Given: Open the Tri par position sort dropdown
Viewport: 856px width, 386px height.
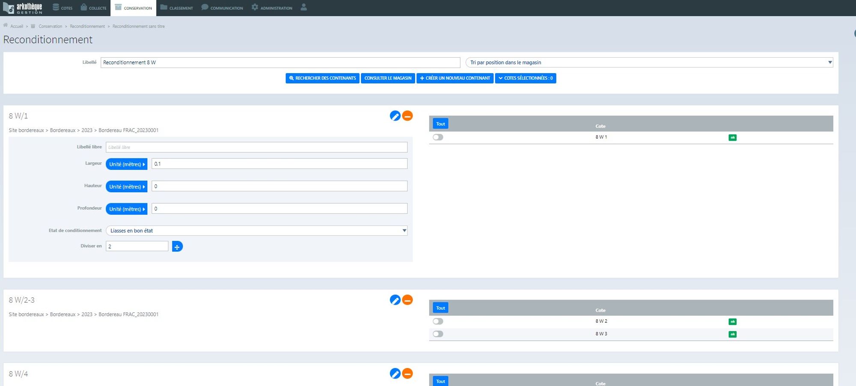Looking at the screenshot, I should (649, 62).
